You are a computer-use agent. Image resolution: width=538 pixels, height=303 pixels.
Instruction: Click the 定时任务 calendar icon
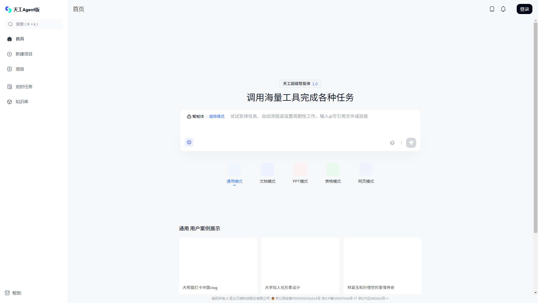(x=10, y=87)
